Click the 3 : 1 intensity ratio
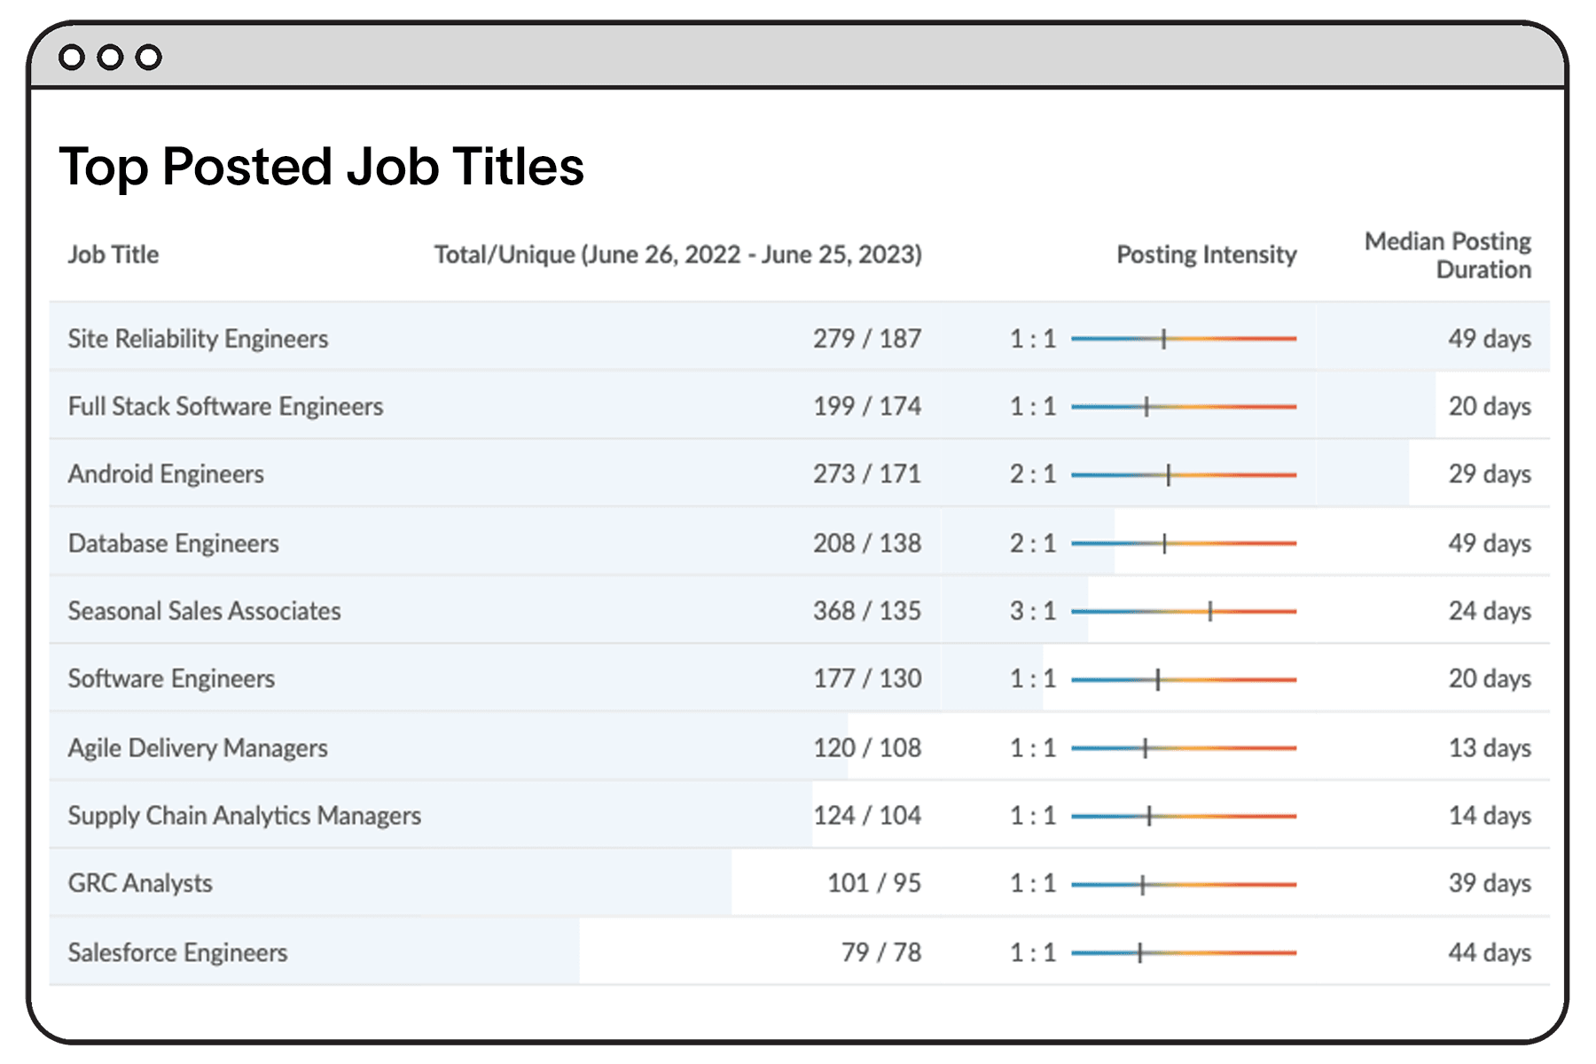This screenshot has height=1064, width=1596. click(1033, 611)
